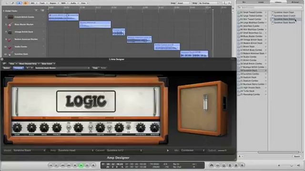Switch to the Bin tab
This screenshot has width=305, height=171.
pyautogui.click(x=244, y=2)
